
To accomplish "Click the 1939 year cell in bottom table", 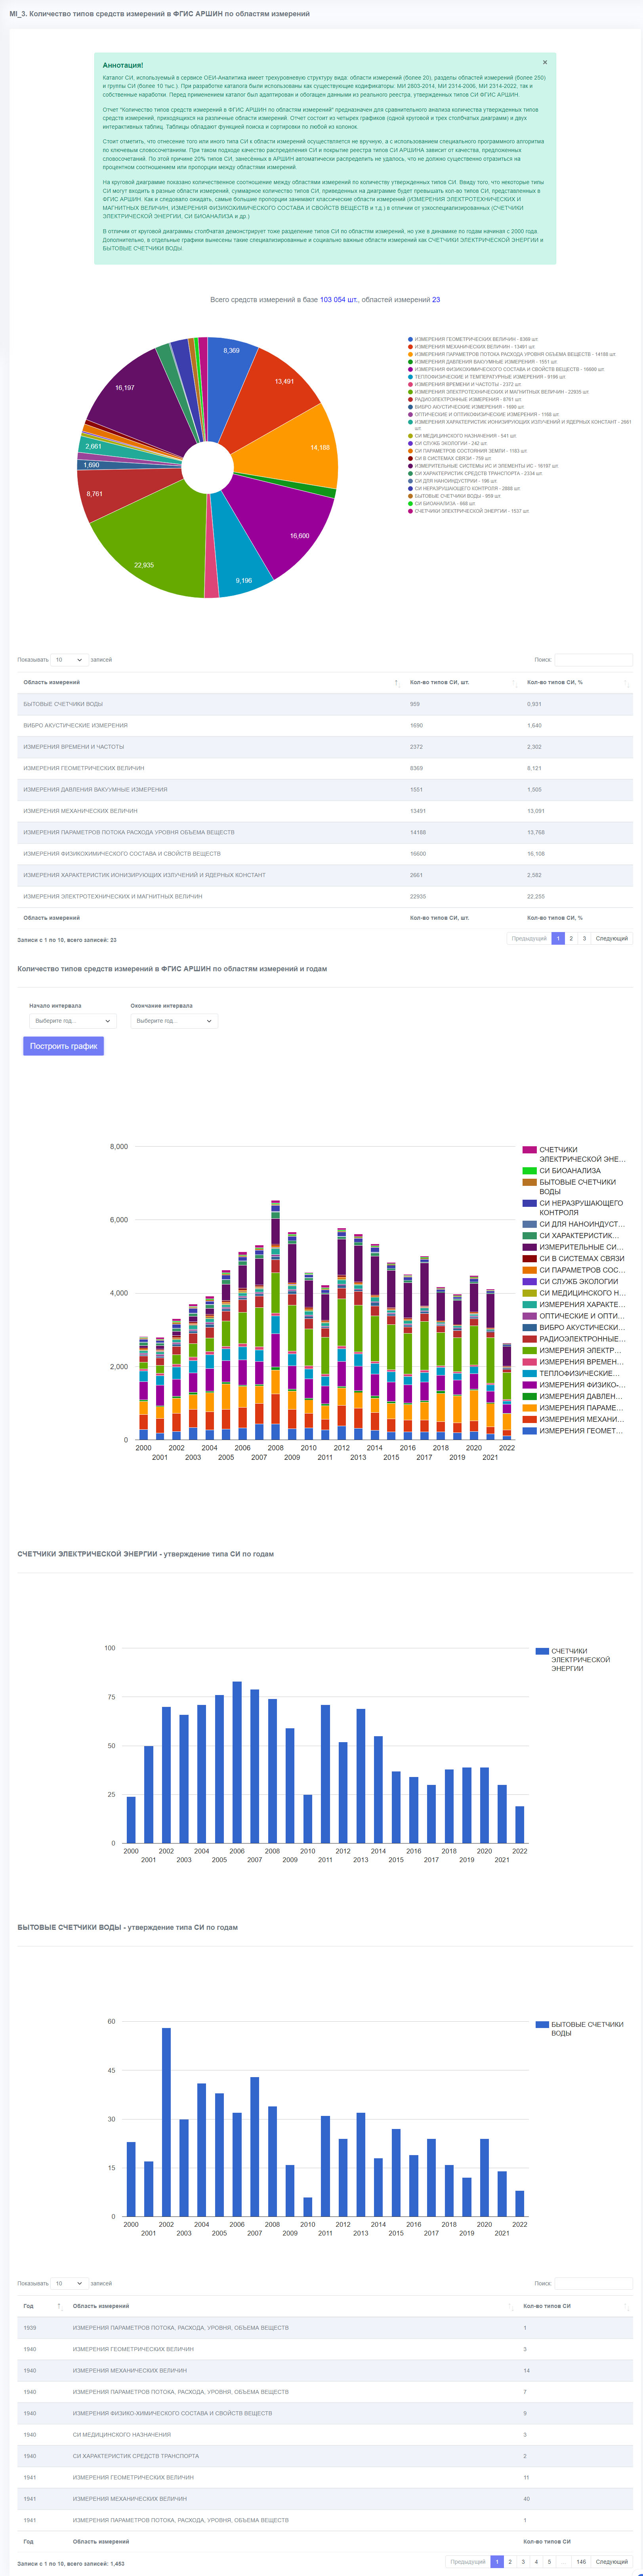I will 30,2328.
